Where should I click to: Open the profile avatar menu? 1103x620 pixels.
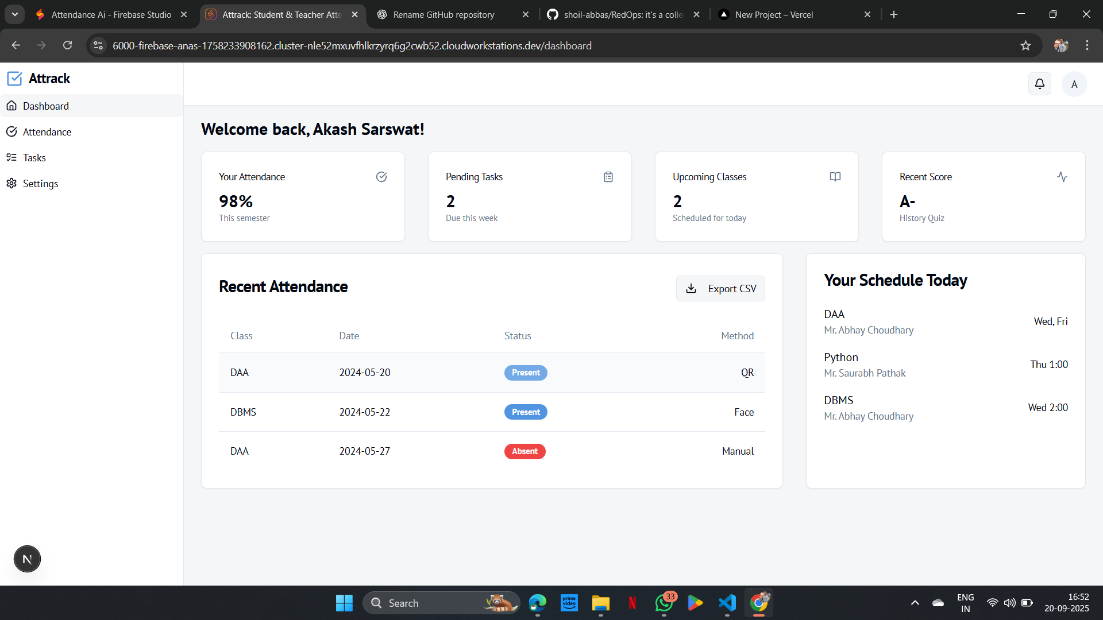coord(1074,84)
